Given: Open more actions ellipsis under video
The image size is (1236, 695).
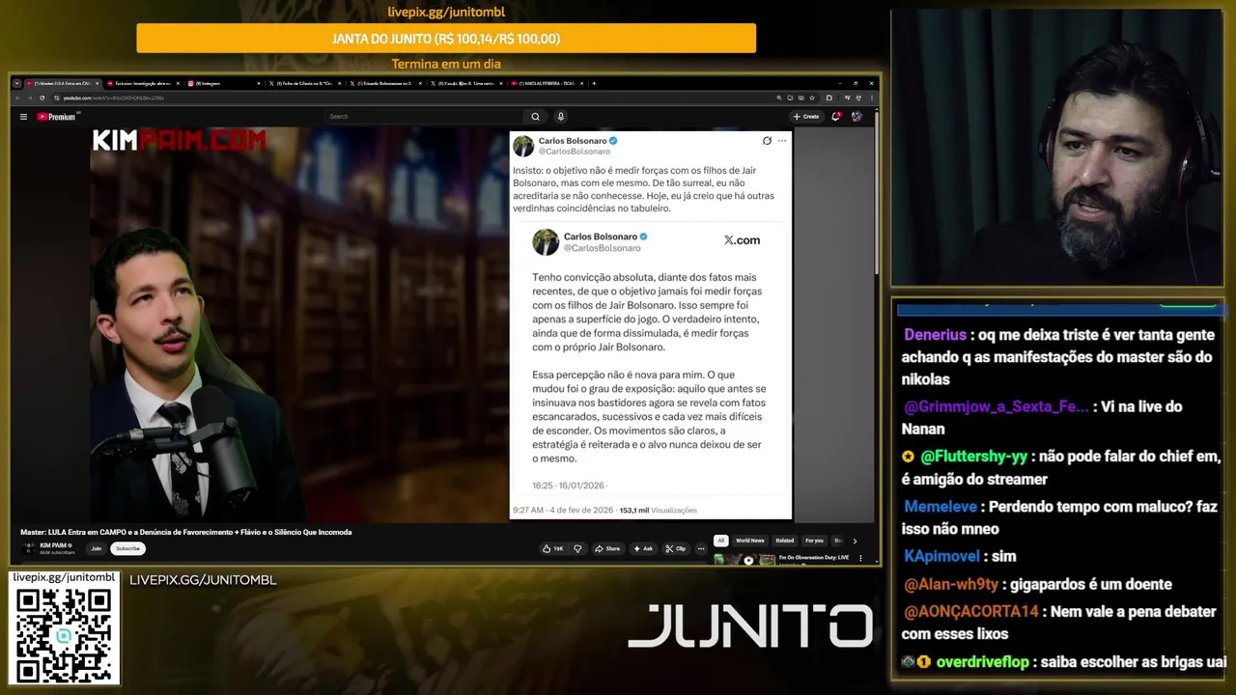Looking at the screenshot, I should (x=701, y=548).
